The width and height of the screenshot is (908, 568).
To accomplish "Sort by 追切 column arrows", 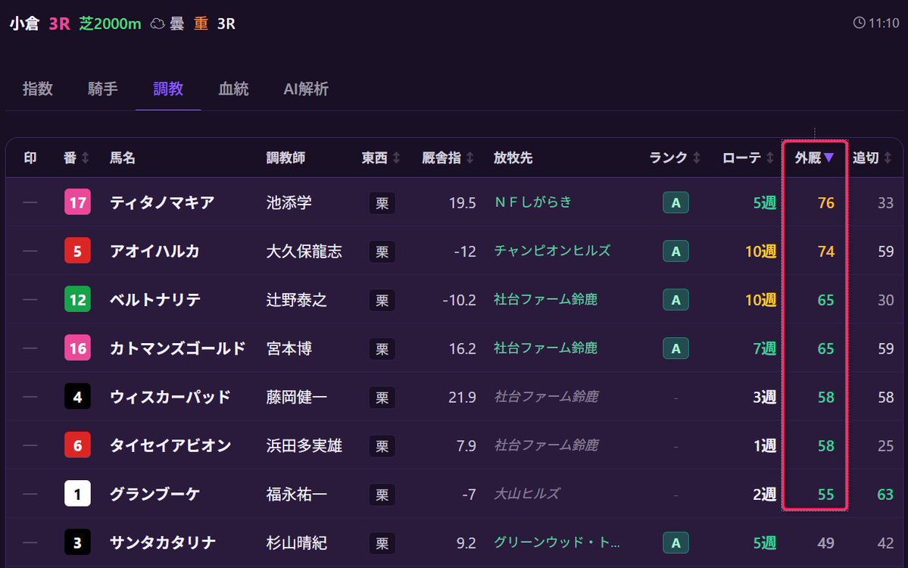I will (x=888, y=158).
